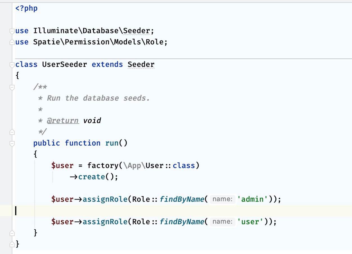The height and width of the screenshot is (254, 352).
Task: Click the fold end marker of class closing brace
Action: (x=12, y=244)
